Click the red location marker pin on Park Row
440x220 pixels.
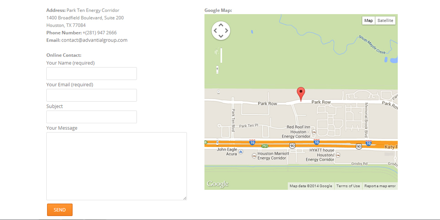[x=301, y=94]
